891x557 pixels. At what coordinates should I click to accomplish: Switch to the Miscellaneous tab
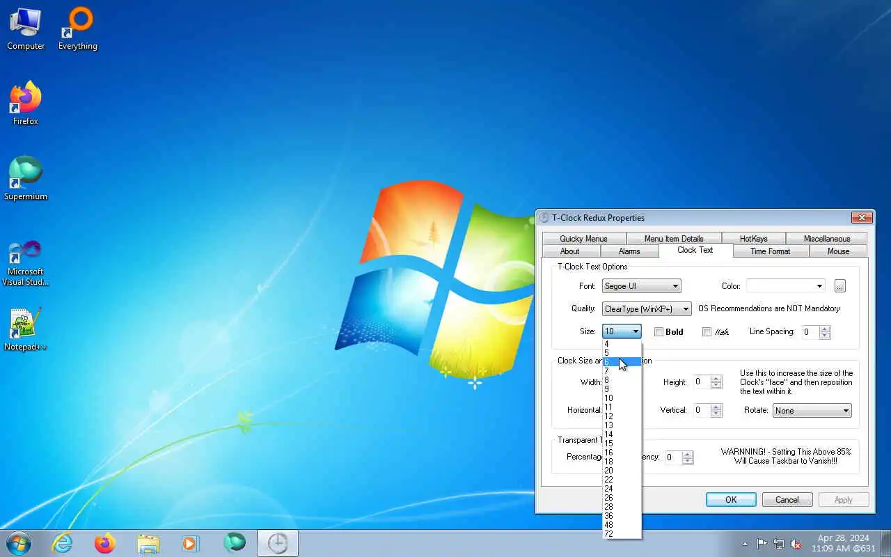(x=827, y=239)
